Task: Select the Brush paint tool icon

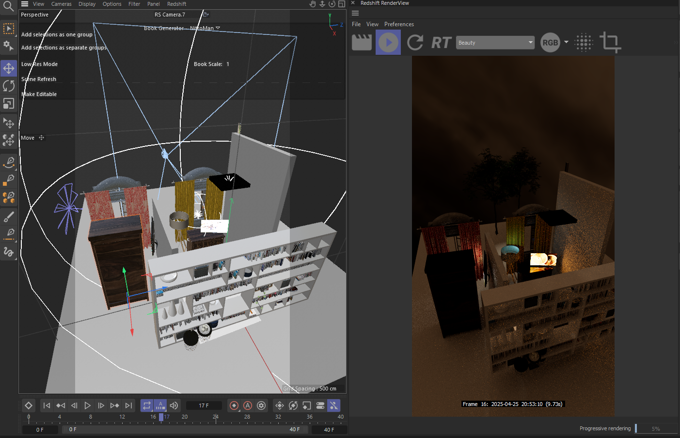Action: (9, 217)
